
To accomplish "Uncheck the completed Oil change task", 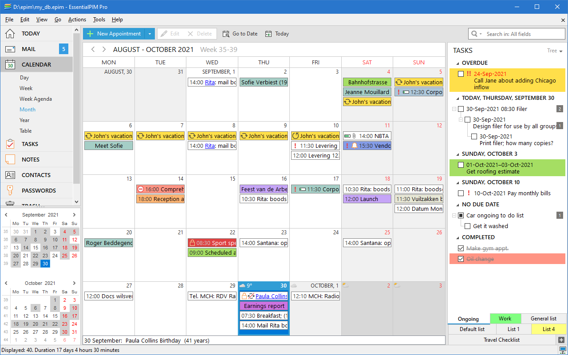I will click(461, 259).
